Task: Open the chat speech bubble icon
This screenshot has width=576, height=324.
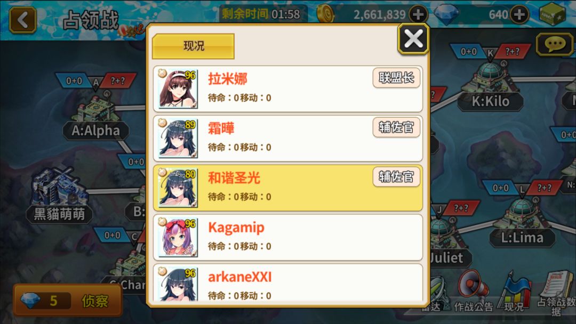Action: (555, 45)
